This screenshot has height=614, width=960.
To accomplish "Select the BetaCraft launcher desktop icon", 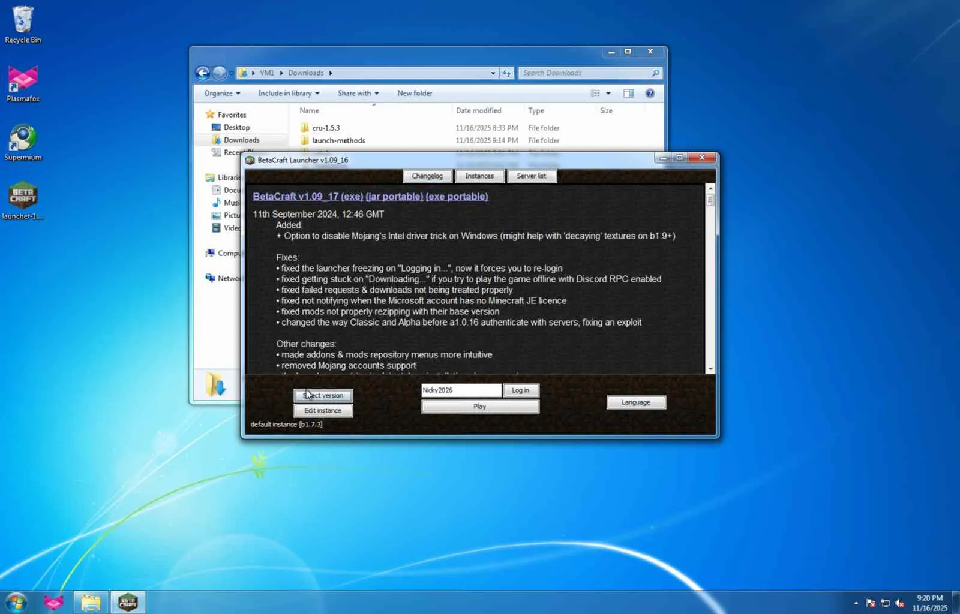I will (23, 201).
